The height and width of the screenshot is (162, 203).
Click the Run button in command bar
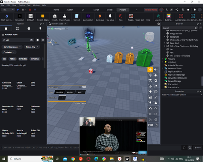point(198,148)
